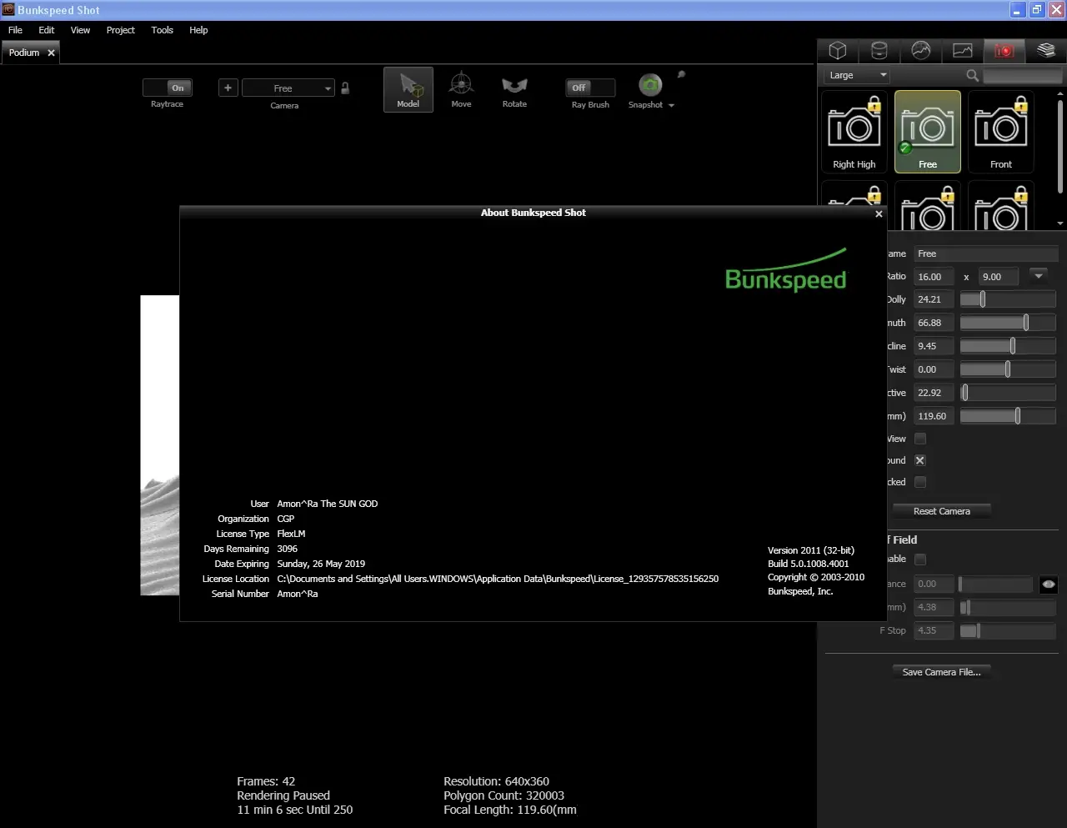
Task: Enable the Depth of Field checkbox
Action: coord(920,560)
